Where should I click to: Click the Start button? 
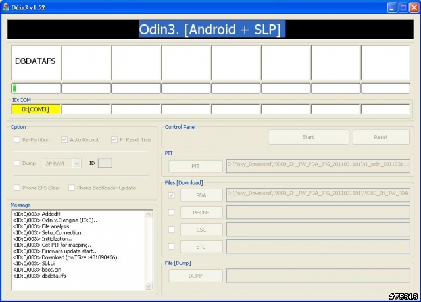click(x=309, y=137)
